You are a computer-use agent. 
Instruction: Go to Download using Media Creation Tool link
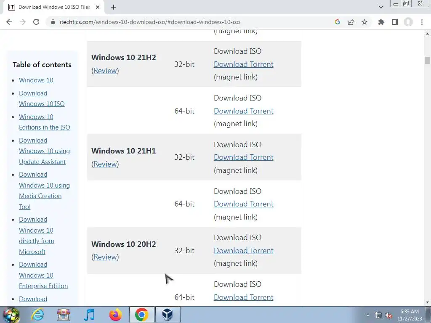(x=44, y=191)
